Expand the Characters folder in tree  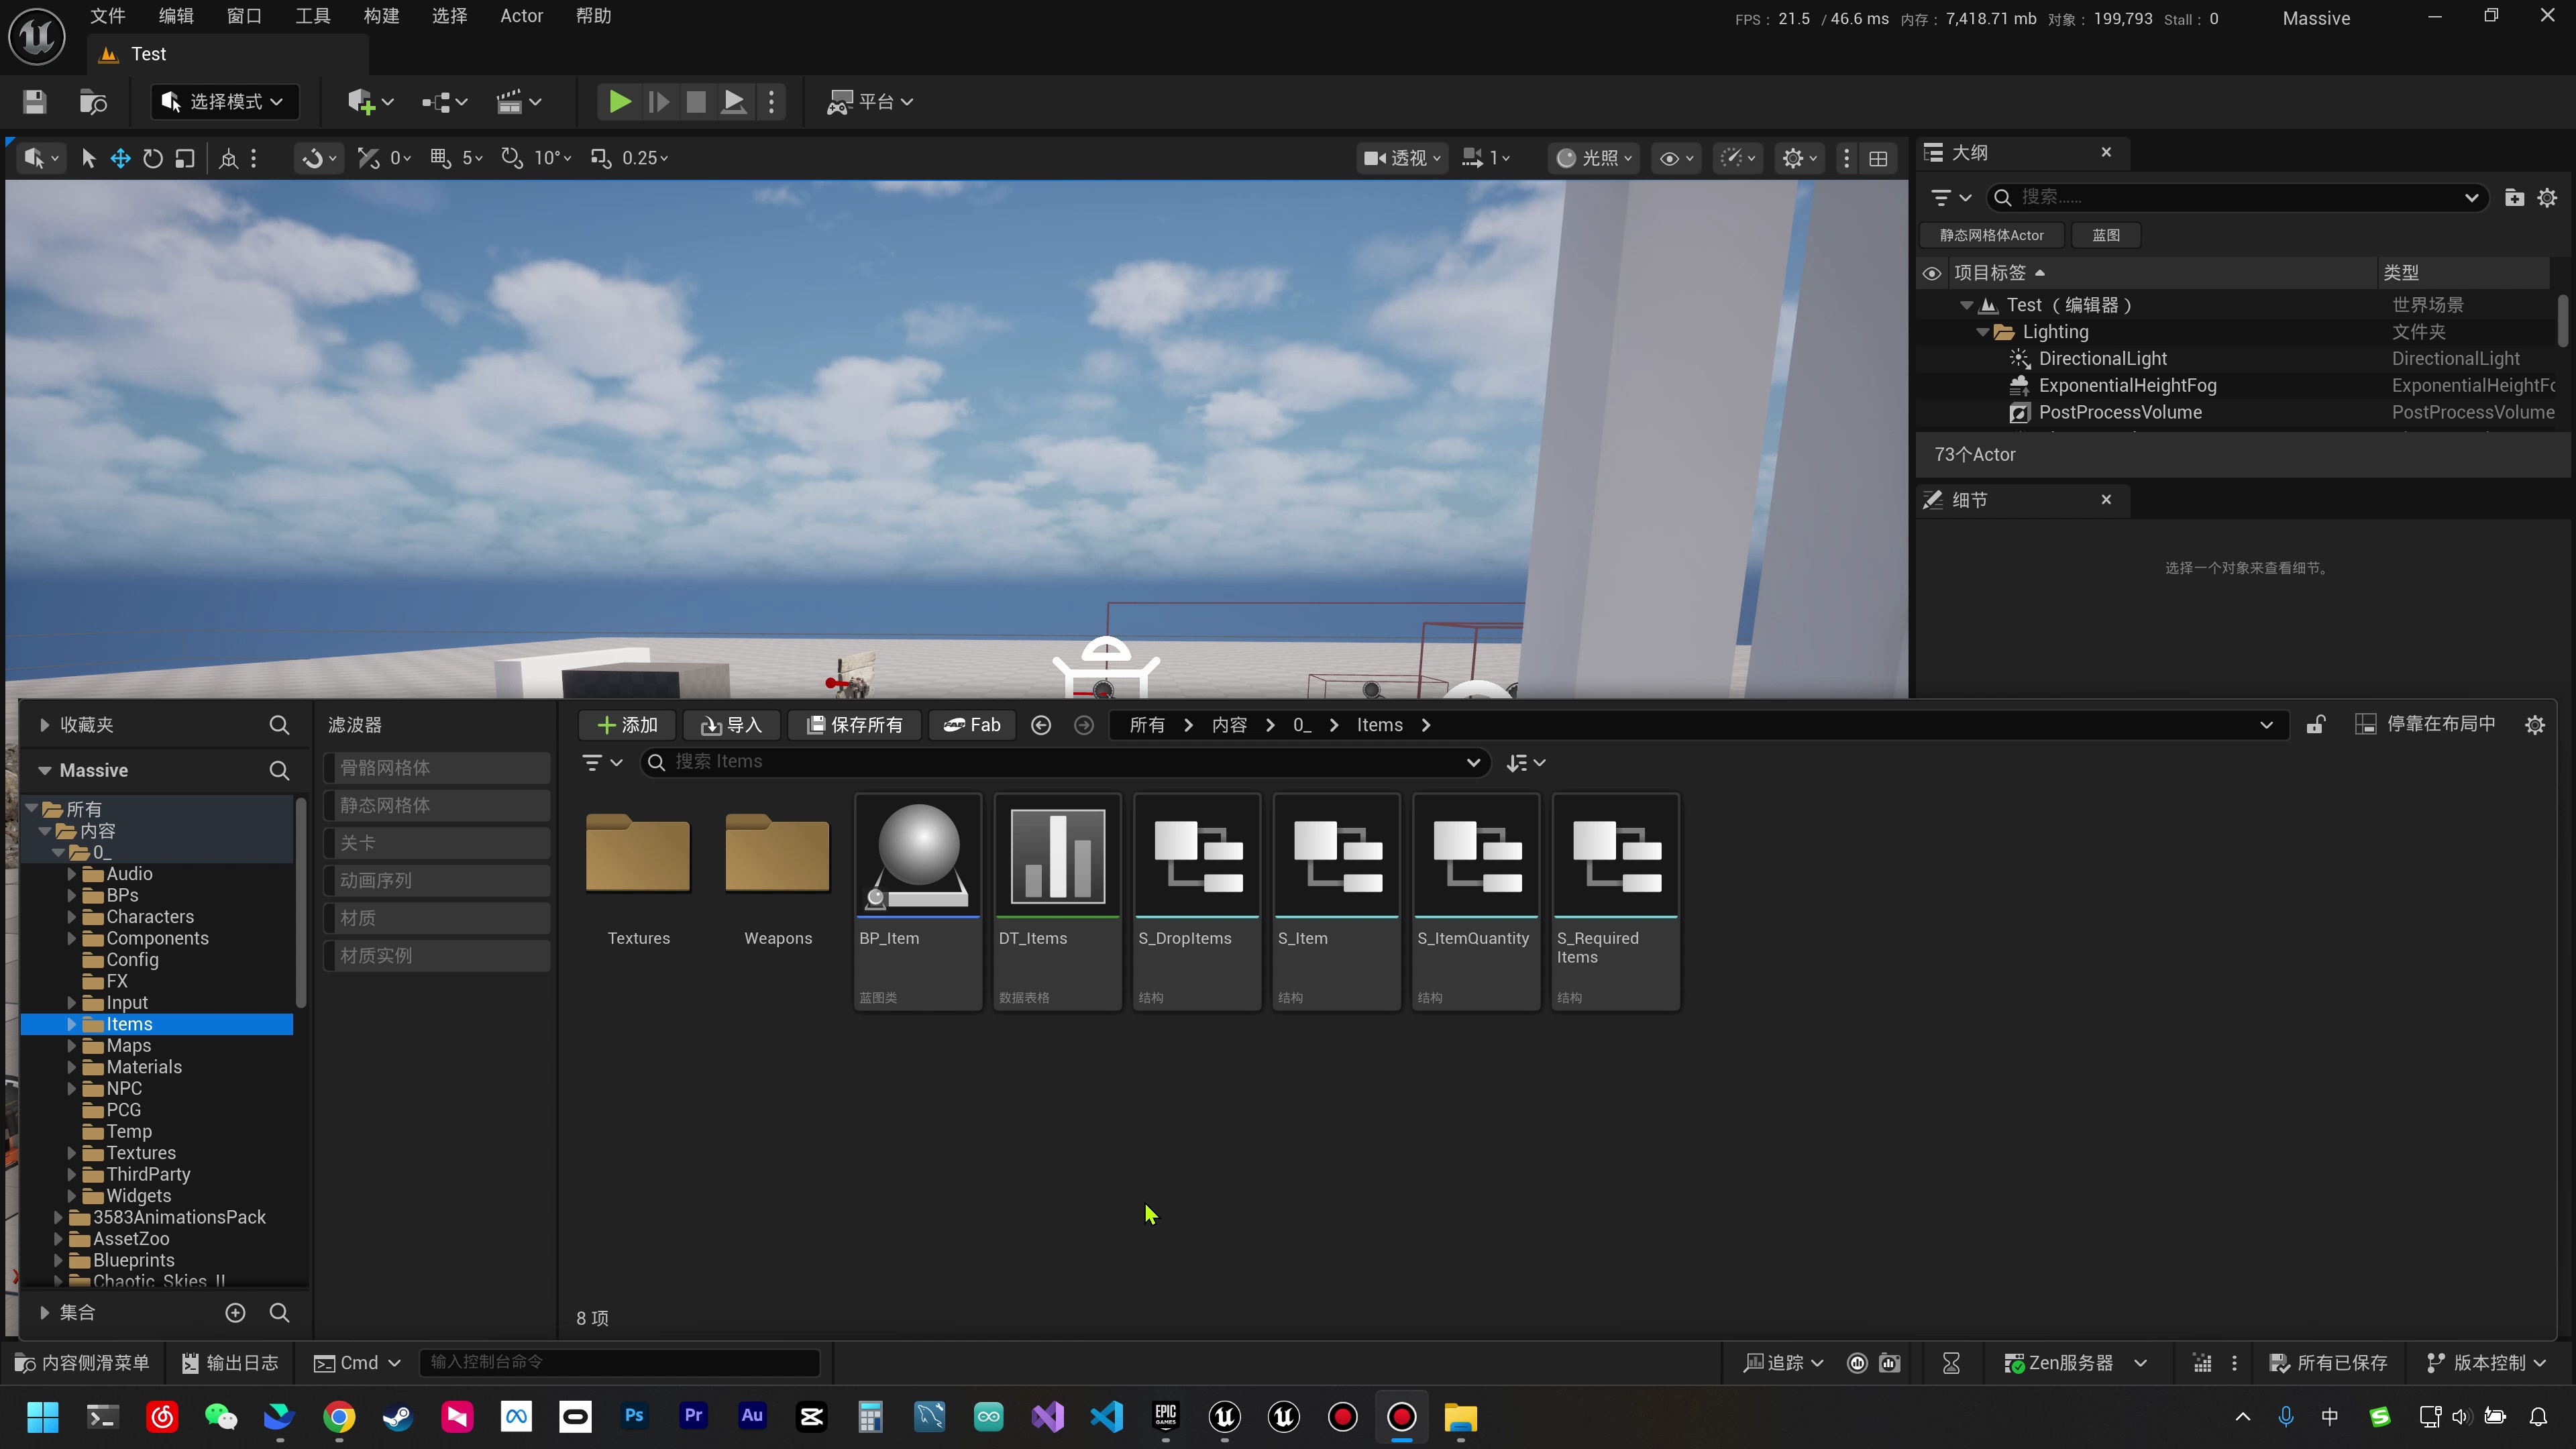[72, 917]
